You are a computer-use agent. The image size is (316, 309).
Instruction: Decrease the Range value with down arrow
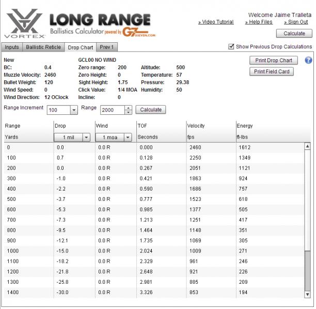tap(128, 112)
